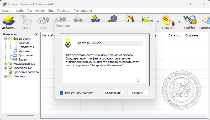Sort by the Имя файла column header
210x120 pixels.
[48, 35]
